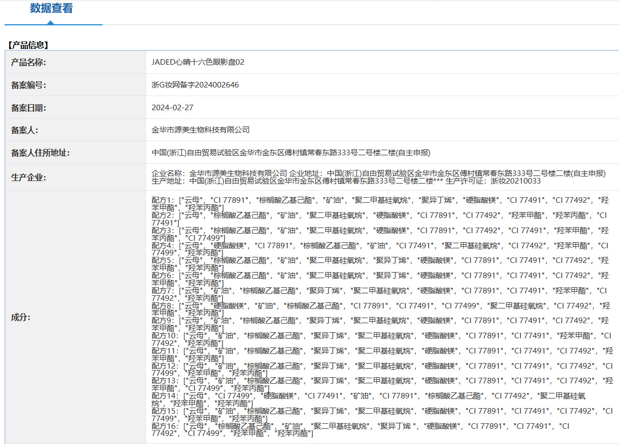Click the 配方5 ingredient line
Image resolution: width=619 pixels, height=444 pixels.
(x=380, y=264)
